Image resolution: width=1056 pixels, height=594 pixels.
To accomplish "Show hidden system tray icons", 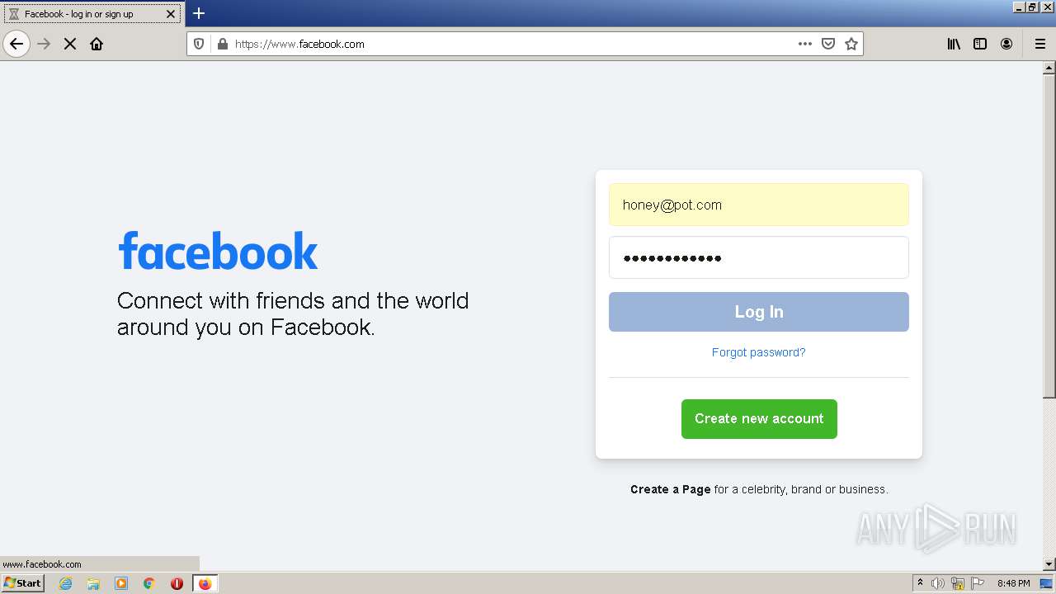I will tap(921, 583).
